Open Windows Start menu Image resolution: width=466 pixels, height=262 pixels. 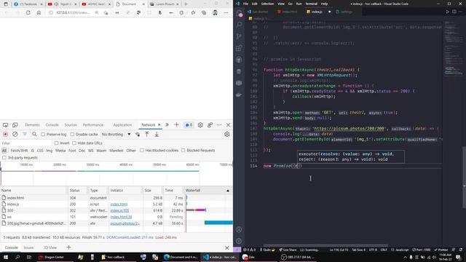6,257
